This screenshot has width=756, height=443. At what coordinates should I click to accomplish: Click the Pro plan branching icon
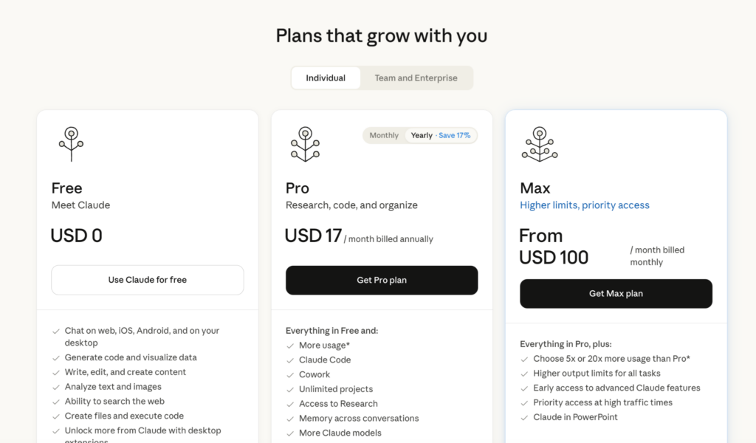tap(305, 143)
